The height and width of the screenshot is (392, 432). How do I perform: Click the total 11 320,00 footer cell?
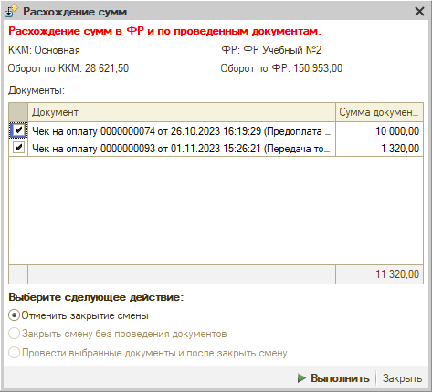(379, 274)
